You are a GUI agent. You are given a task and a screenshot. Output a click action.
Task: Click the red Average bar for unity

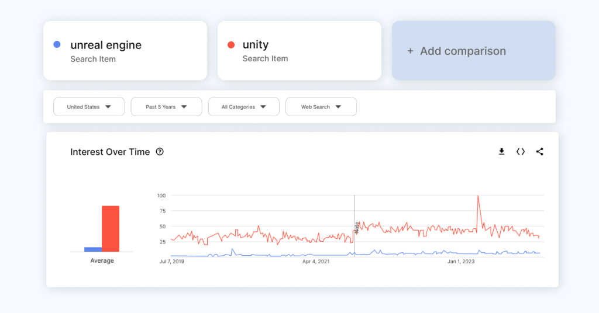111,229
